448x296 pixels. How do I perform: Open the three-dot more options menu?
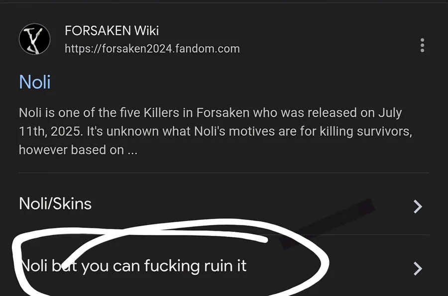tap(422, 45)
